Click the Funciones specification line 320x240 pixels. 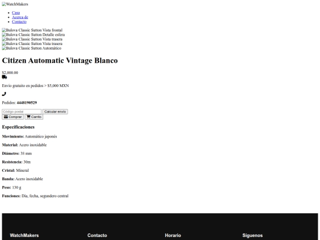[35, 196]
